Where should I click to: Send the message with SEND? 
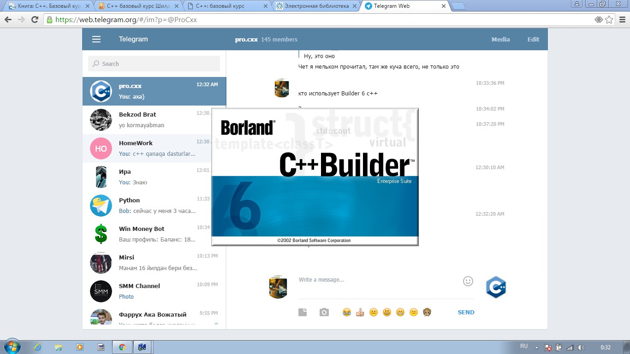(466, 312)
